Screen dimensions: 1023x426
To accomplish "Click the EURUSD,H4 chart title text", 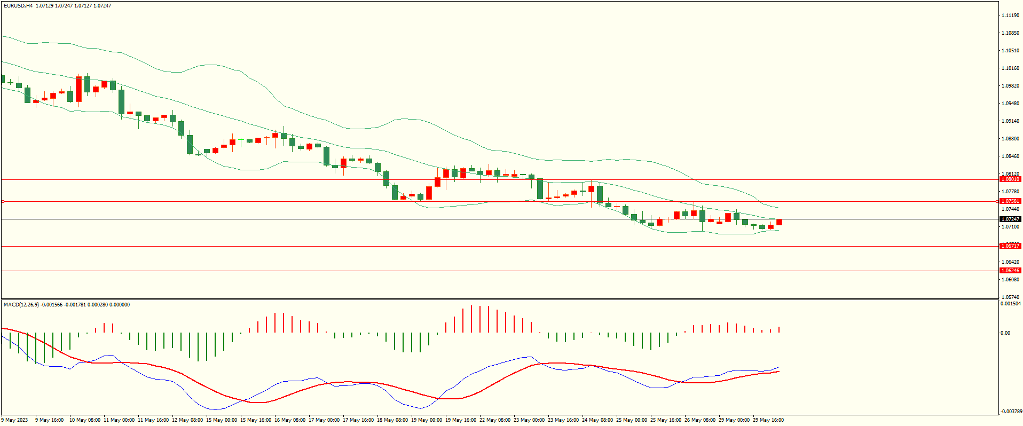I will 18,5.
